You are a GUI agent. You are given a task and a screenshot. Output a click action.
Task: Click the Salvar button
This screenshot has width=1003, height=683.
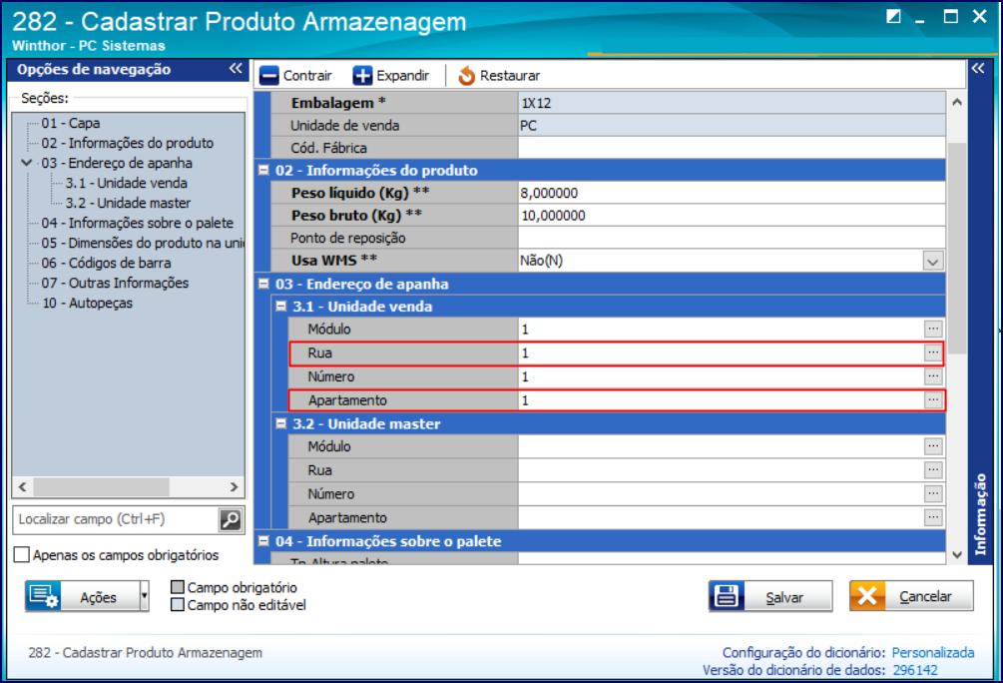770,596
